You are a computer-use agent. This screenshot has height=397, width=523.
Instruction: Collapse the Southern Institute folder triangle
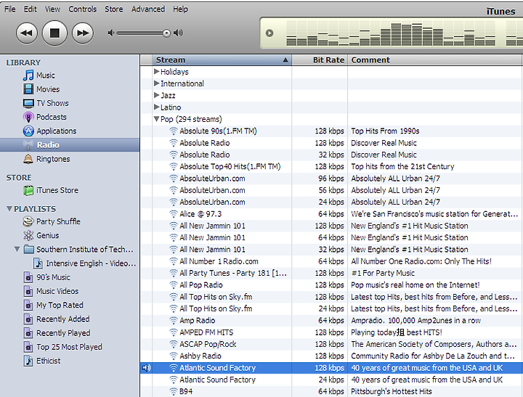17,249
